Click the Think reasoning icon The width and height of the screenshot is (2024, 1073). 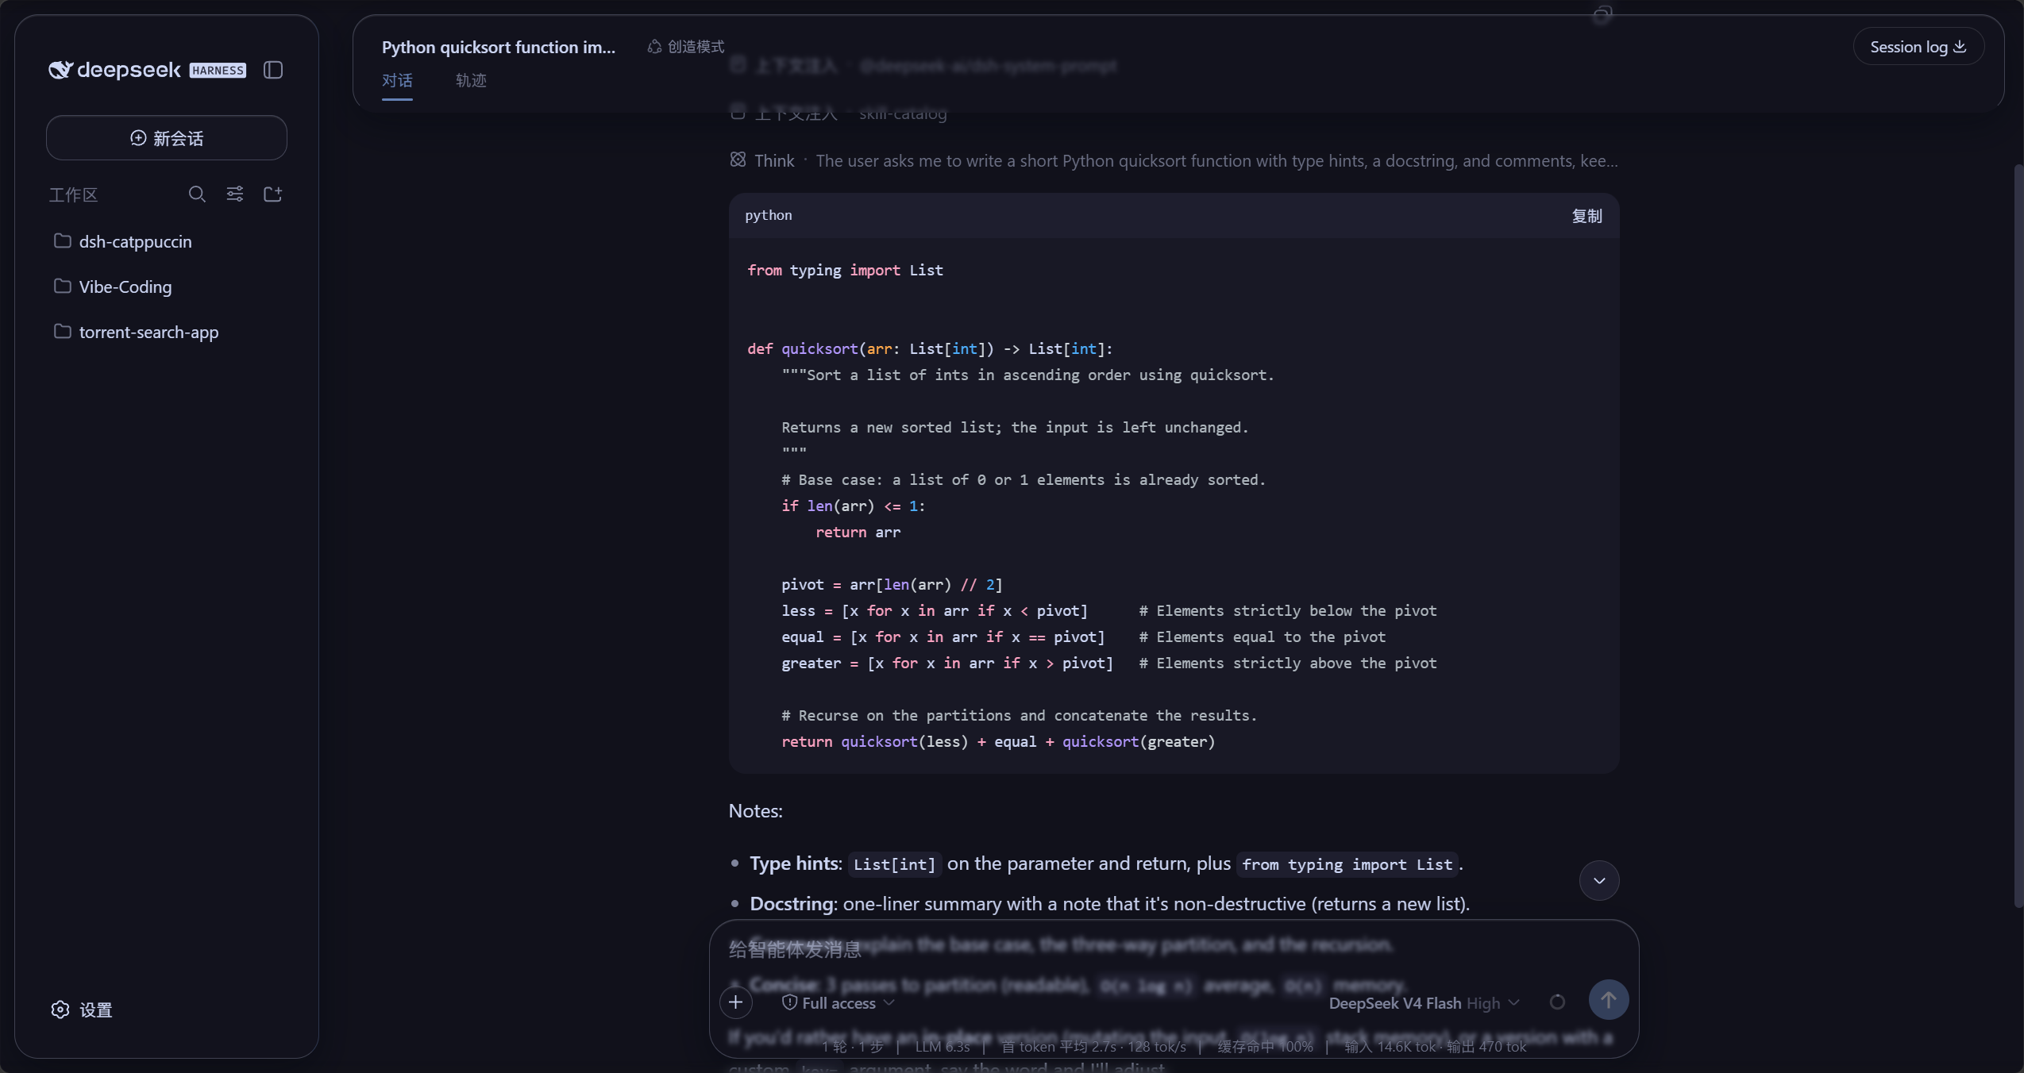pyautogui.click(x=738, y=160)
